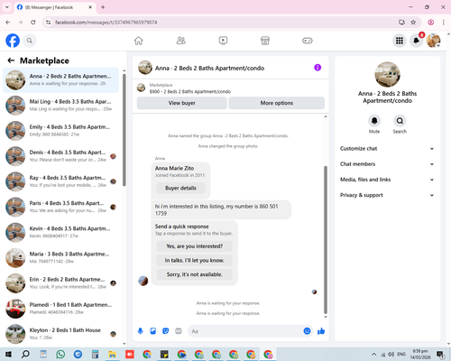451x361 pixels.
Task: Open the Video (Watch) icon
Action: [x=223, y=41]
